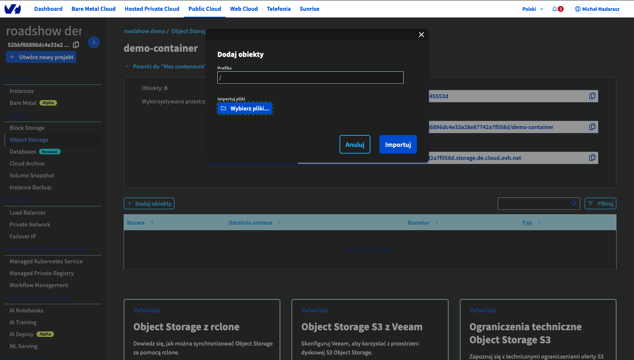Viewport: 634px width, 360px height.
Task: Open Instance Backup sidebar item
Action: tap(31, 187)
